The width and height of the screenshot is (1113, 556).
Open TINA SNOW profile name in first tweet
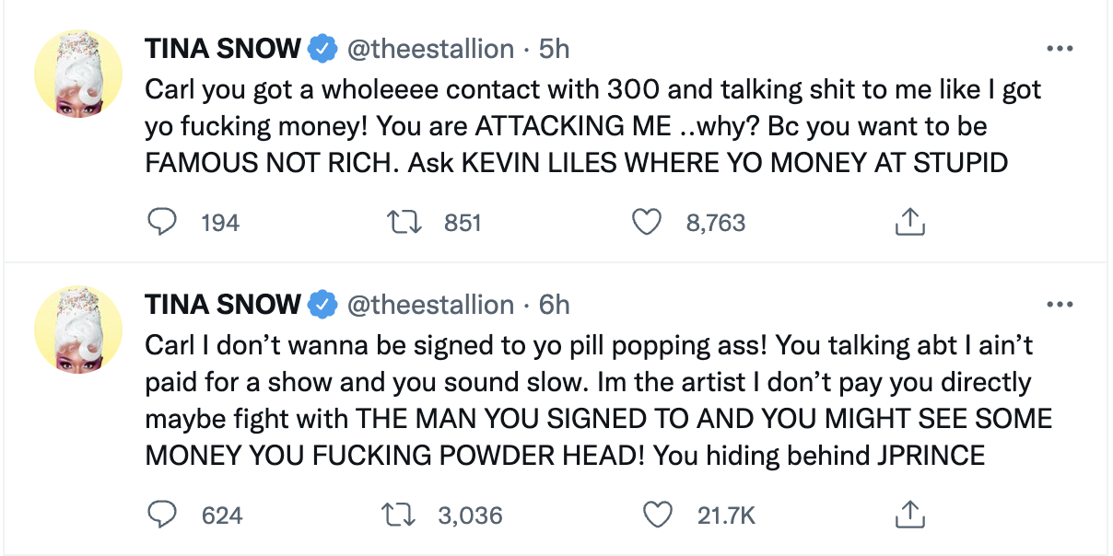click(223, 49)
